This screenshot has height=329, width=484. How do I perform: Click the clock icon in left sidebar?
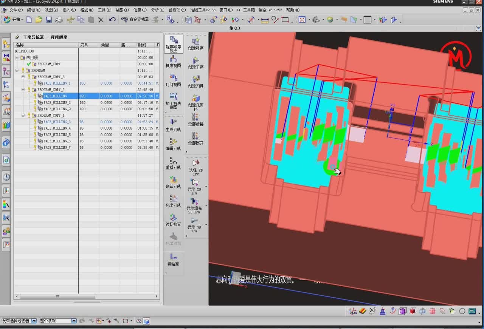point(6,177)
